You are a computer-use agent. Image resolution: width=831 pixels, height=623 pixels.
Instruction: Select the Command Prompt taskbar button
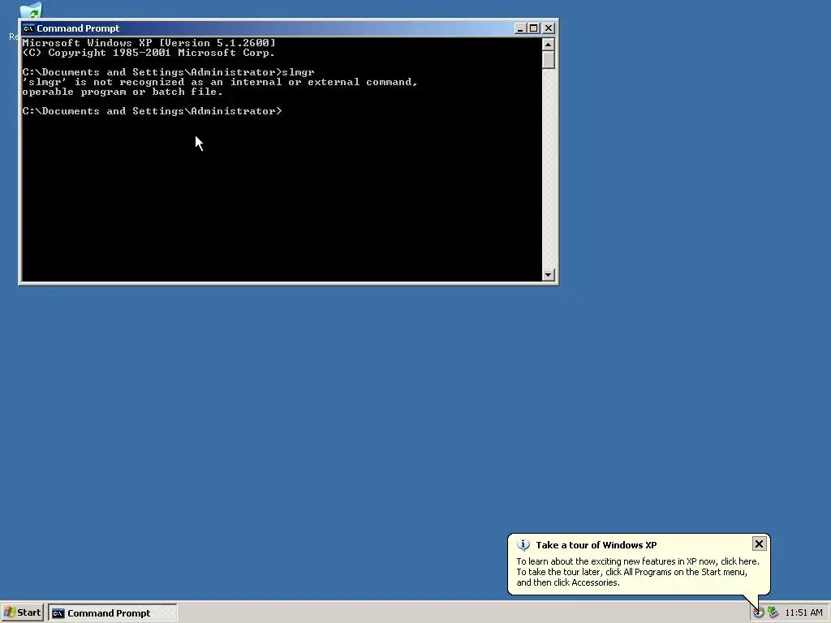[113, 613]
